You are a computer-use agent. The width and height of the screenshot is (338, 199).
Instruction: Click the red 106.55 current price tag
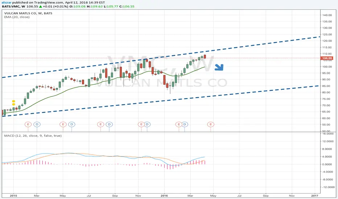326,58
